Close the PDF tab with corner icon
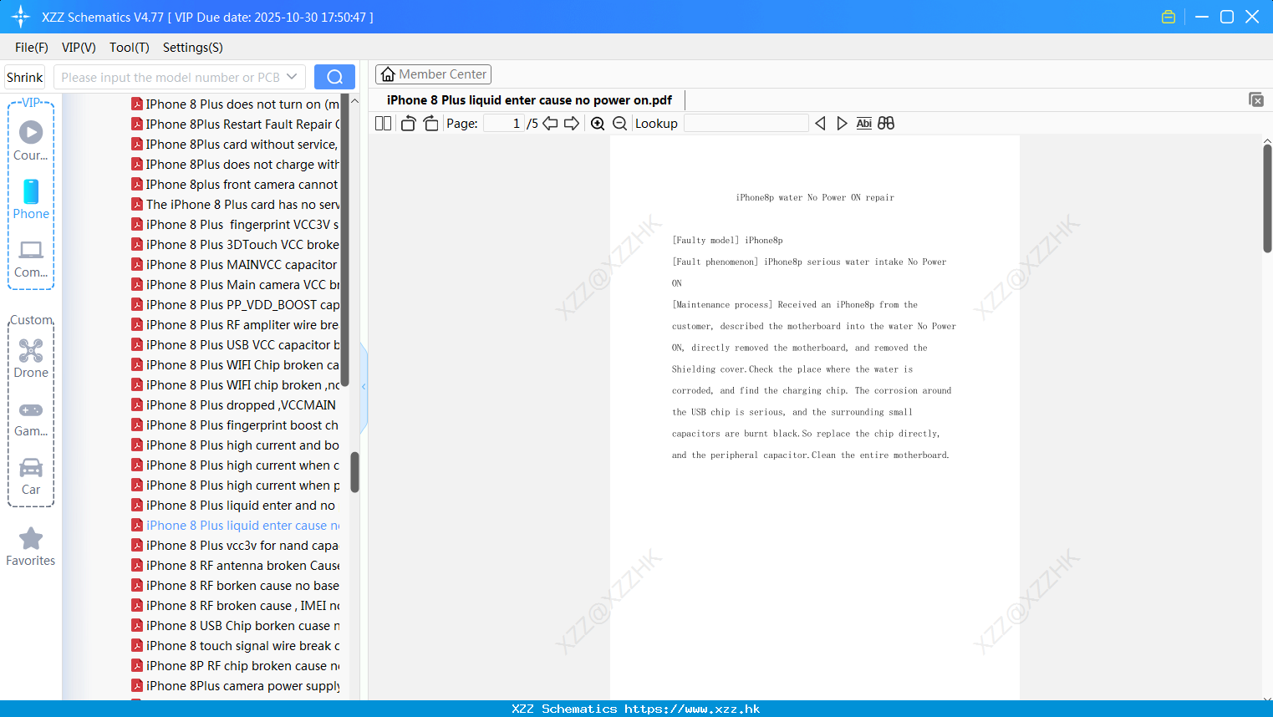This screenshot has height=717, width=1273. (1255, 99)
